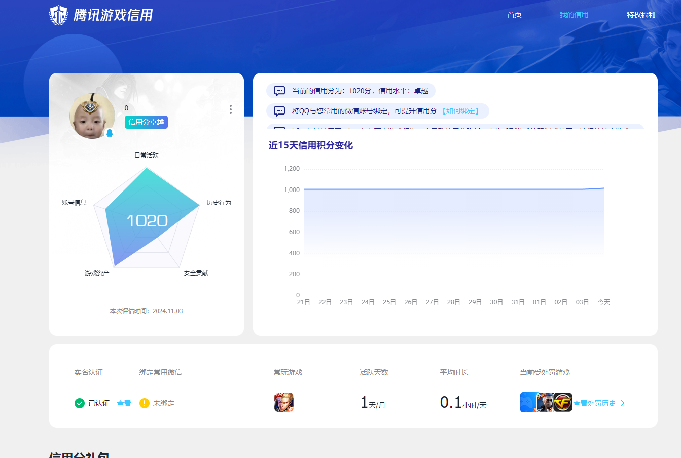The width and height of the screenshot is (681, 458).
Task: Click the 1,200 y-axis value
Action: 292,169
